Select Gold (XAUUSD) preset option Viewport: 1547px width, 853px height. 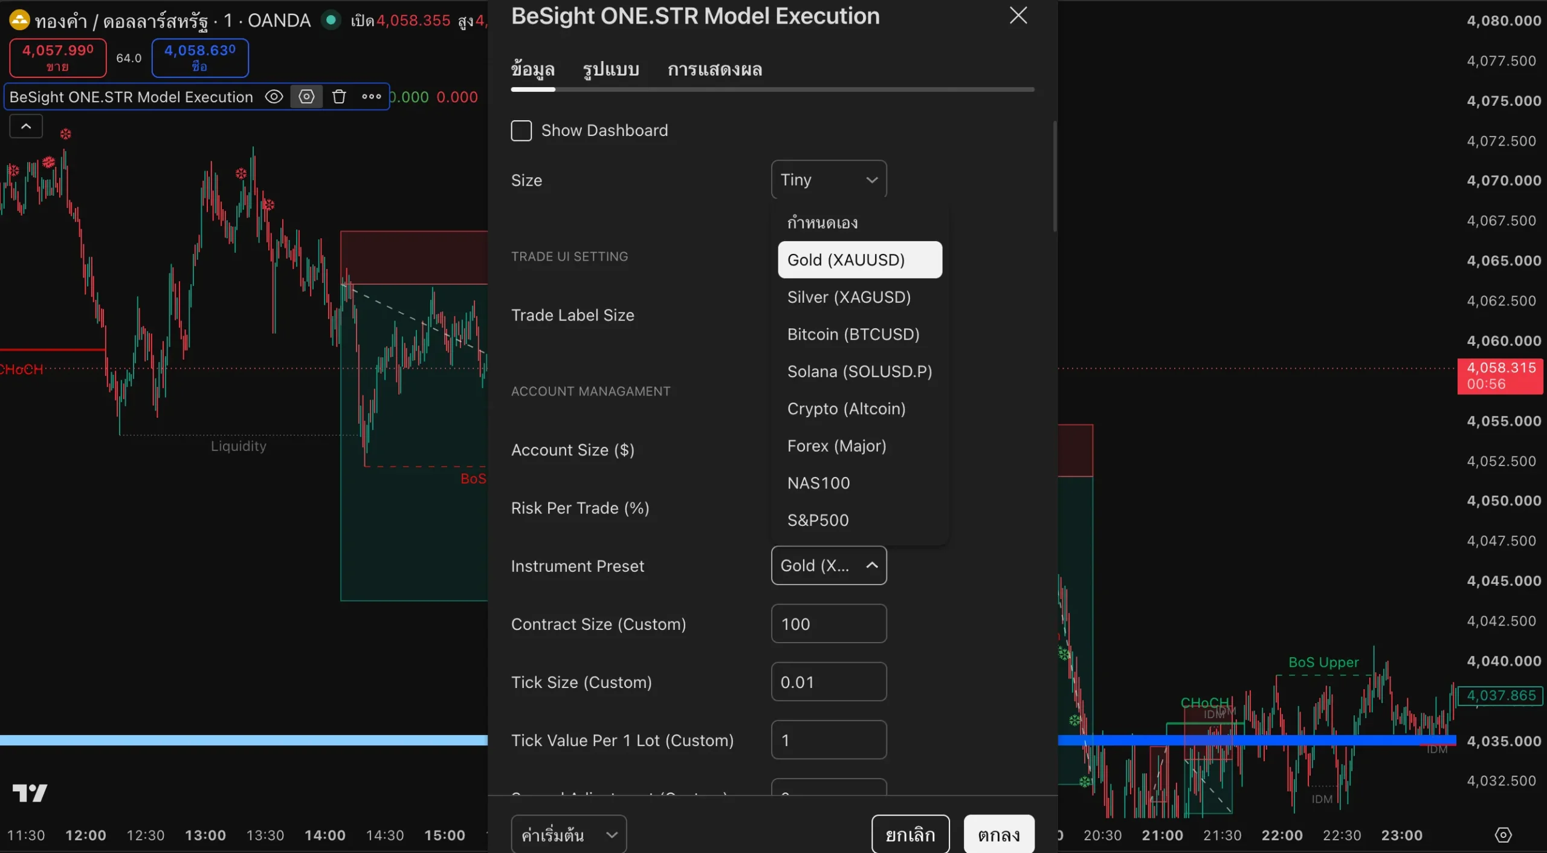point(860,260)
